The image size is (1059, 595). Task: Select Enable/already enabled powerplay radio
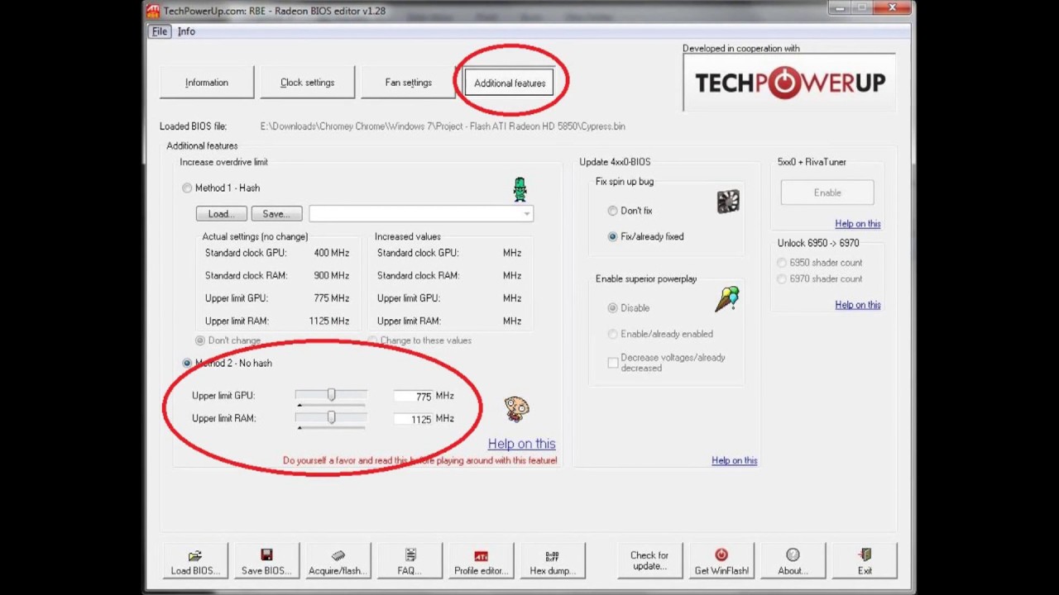pos(612,334)
